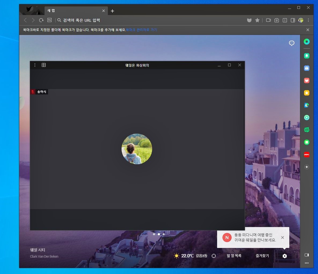The height and width of the screenshot is (274, 318).
Task: Go back using the browser back arrow
Action: [x=25, y=20]
